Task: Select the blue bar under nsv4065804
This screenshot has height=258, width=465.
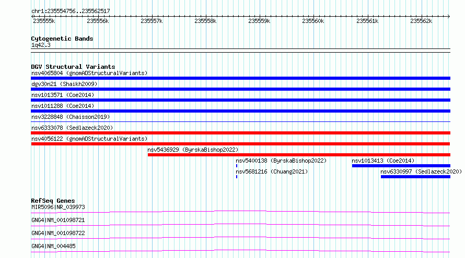Action: tap(240, 78)
